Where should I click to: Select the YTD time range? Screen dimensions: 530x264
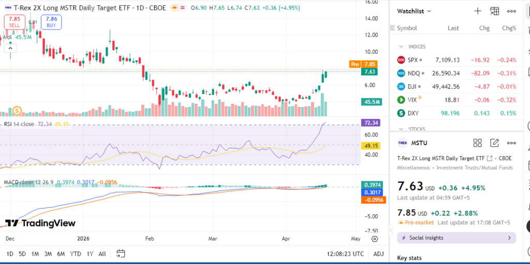click(76, 254)
